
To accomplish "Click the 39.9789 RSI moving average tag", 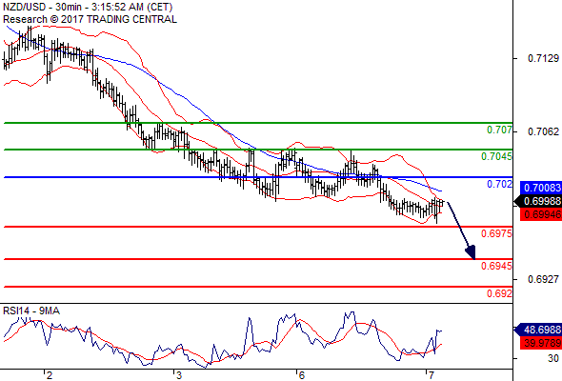I will point(541,343).
